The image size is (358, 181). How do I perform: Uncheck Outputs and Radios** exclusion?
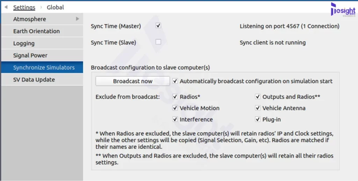pos(258,97)
